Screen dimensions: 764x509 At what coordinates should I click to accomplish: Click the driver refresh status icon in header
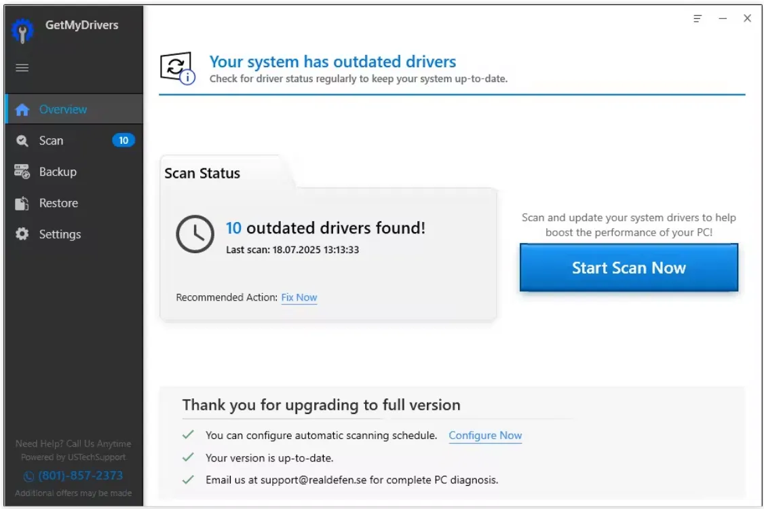178,69
